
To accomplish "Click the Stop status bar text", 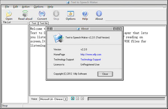I will (4, 106).
